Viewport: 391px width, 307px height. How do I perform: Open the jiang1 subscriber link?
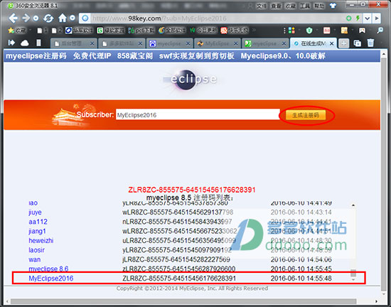pyautogui.click(x=37, y=231)
